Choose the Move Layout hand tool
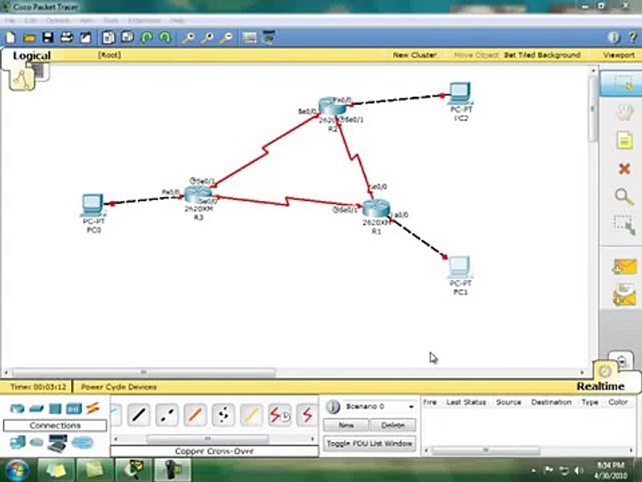 pyautogui.click(x=624, y=112)
